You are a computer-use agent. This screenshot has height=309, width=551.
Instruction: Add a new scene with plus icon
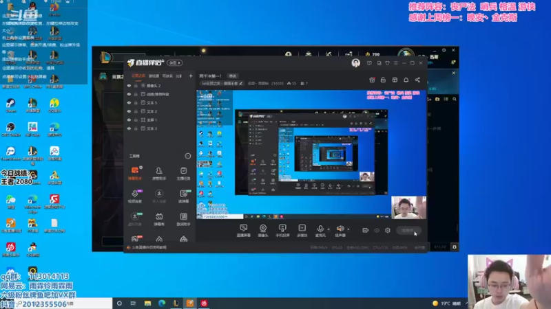[x=191, y=76]
